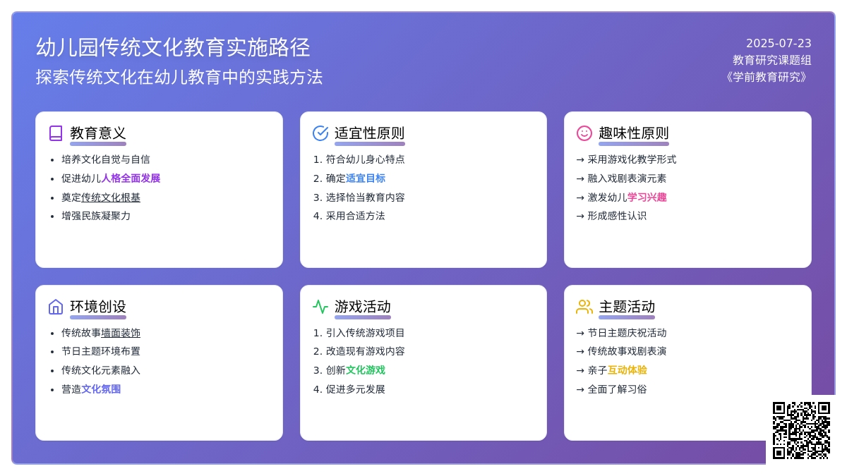Select the 环境创设 card heading

98,307
